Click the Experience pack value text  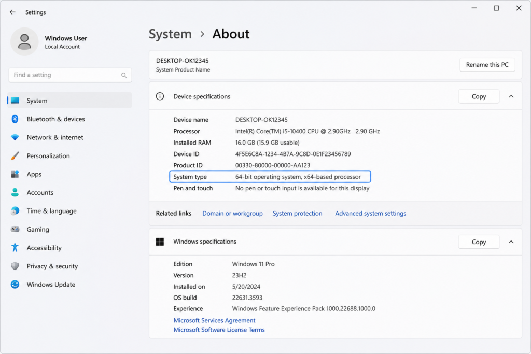[x=304, y=309]
